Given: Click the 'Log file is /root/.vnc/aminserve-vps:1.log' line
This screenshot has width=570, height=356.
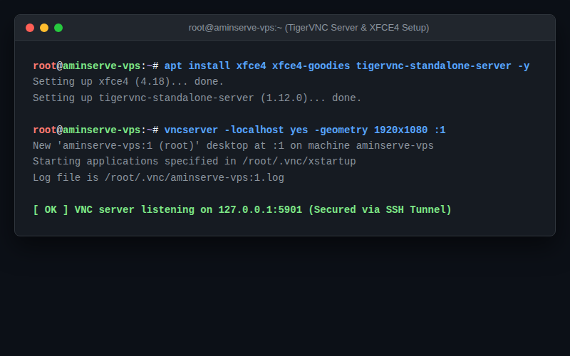Looking at the screenshot, I should 158,177.
